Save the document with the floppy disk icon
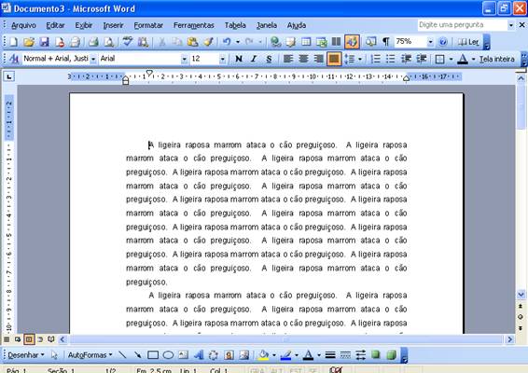The height and width of the screenshot is (373, 528). [x=44, y=42]
